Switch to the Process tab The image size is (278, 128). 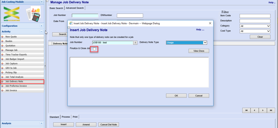pyautogui.click(x=66, y=117)
